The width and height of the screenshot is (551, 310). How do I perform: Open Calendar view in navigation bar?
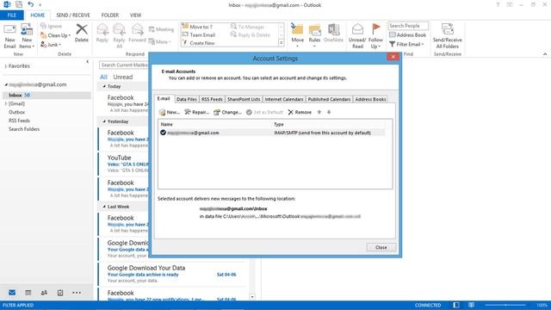click(x=28, y=293)
